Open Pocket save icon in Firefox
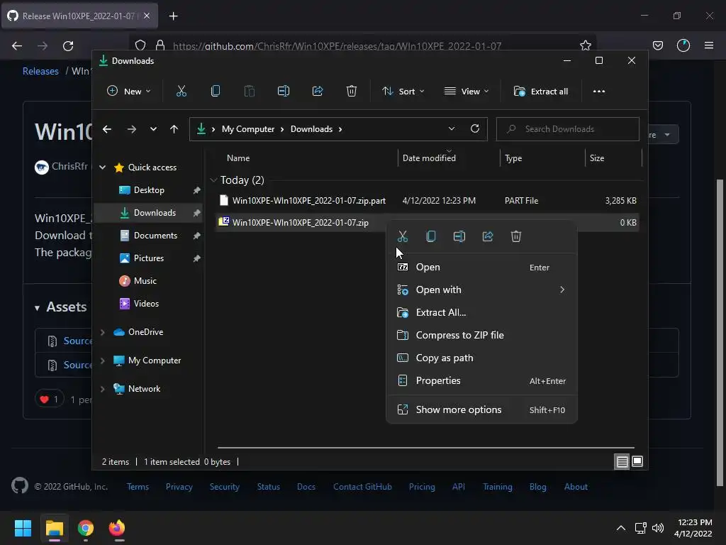The width and height of the screenshot is (726, 545). (657, 45)
